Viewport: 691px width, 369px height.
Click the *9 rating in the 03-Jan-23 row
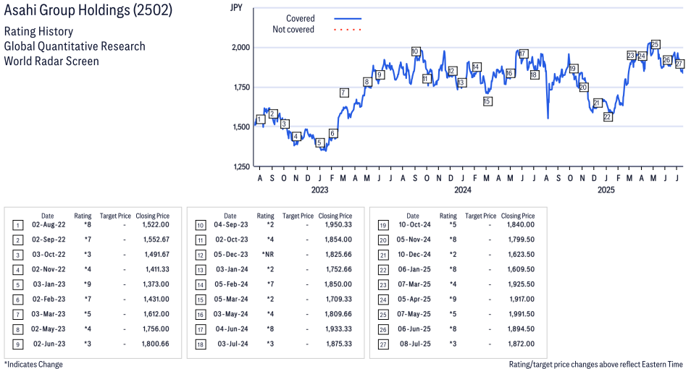pos(88,284)
